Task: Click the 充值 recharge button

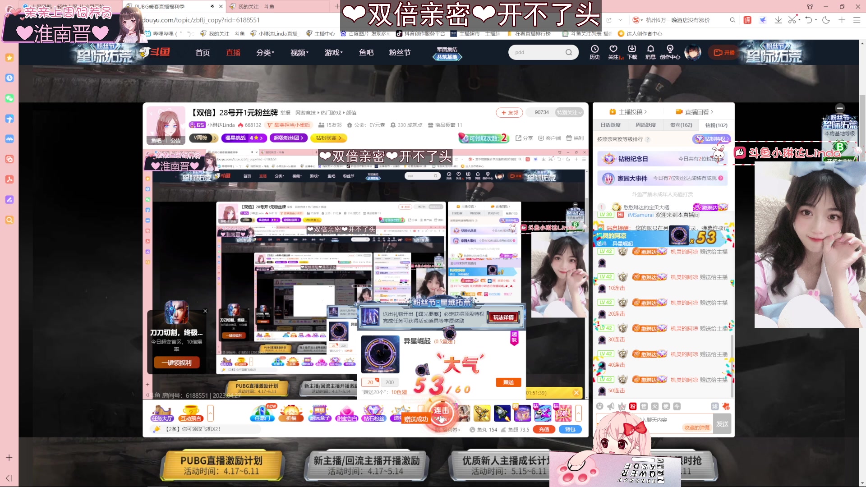Action: [544, 429]
